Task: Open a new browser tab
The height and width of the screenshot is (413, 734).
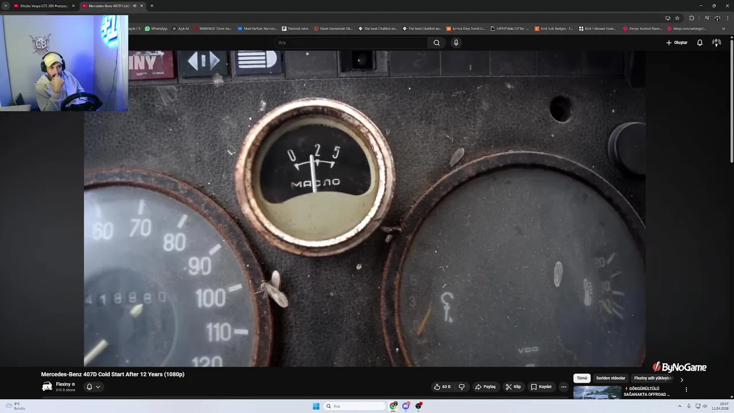Action: click(x=152, y=6)
